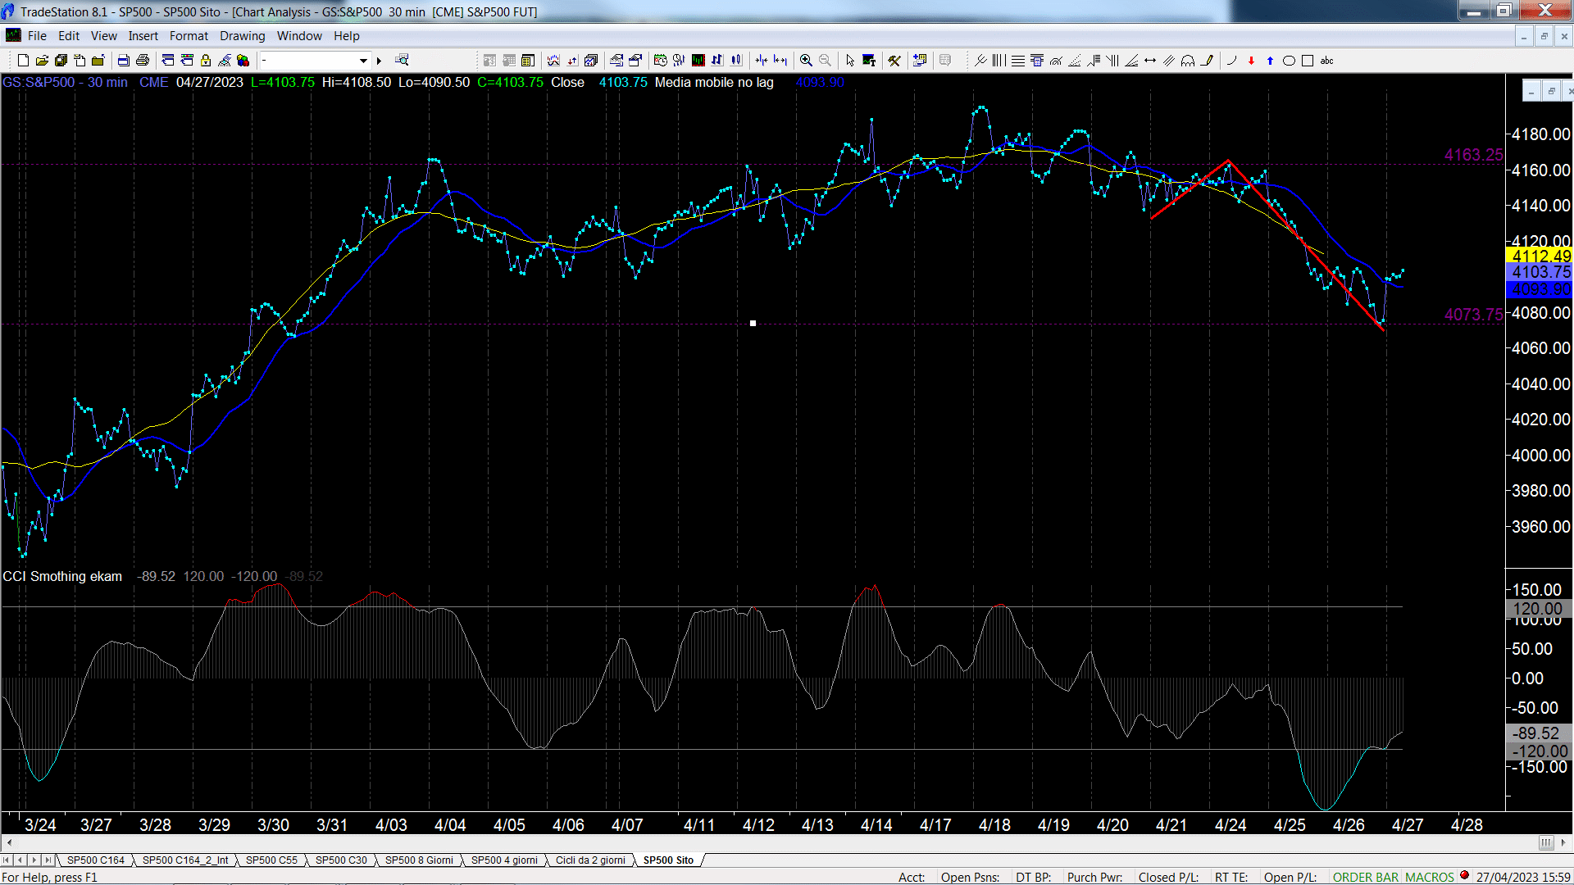
Task: Click the ORDER BAR status button
Action: tap(1366, 878)
